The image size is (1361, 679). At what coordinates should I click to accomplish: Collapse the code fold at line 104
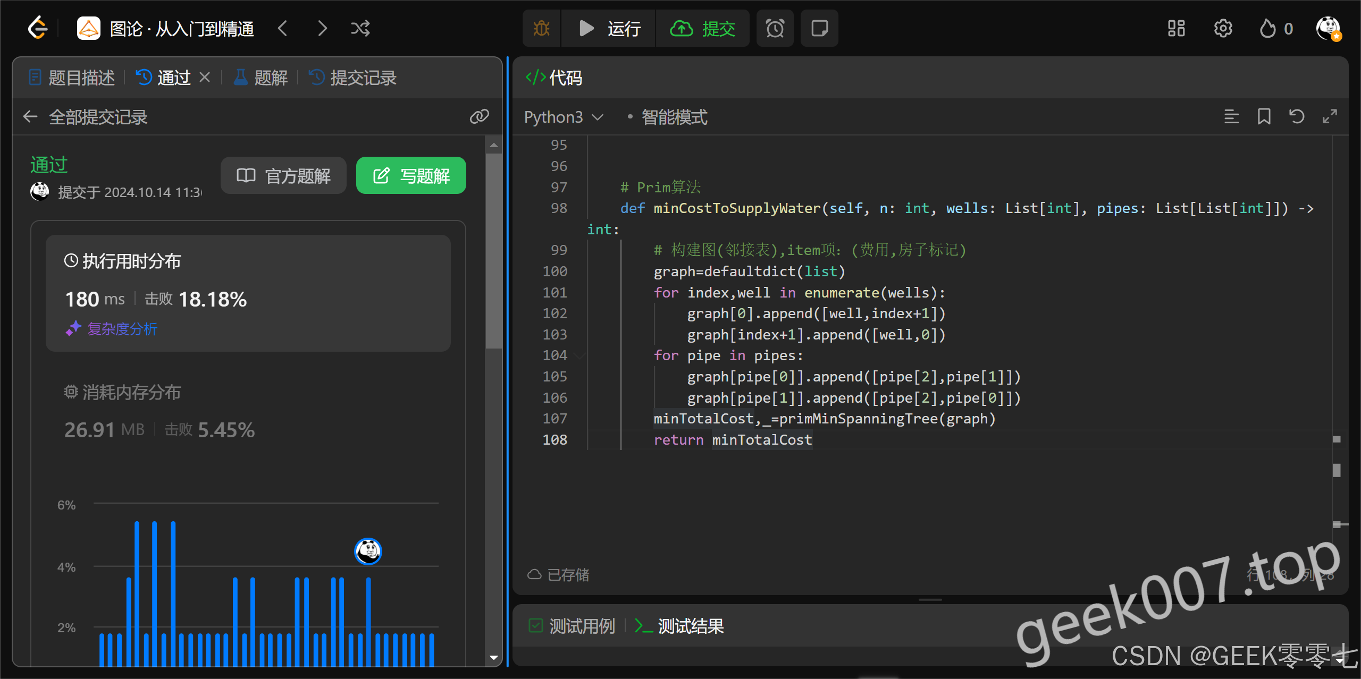point(580,355)
